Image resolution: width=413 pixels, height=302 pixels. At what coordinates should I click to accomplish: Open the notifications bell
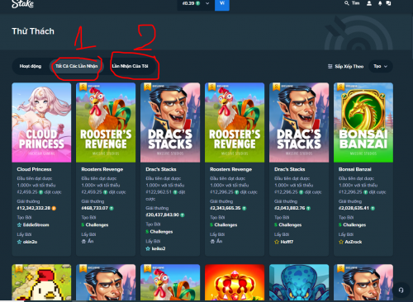click(x=380, y=3)
